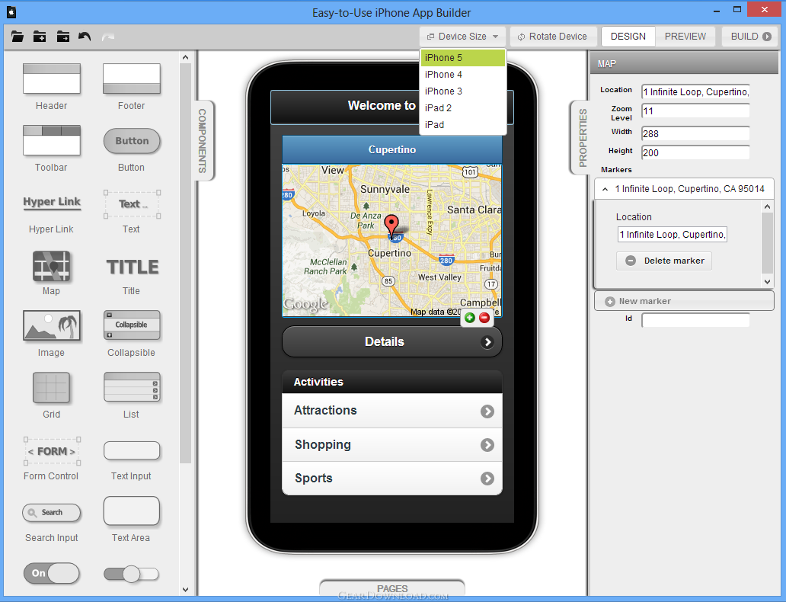Select the Text component
Viewport: 786px width, 602px height.
131,212
